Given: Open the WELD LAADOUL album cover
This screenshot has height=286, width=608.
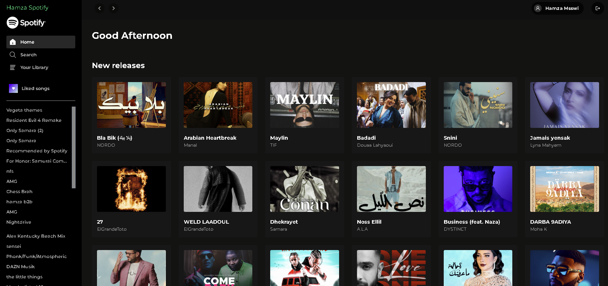Looking at the screenshot, I should 218,189.
